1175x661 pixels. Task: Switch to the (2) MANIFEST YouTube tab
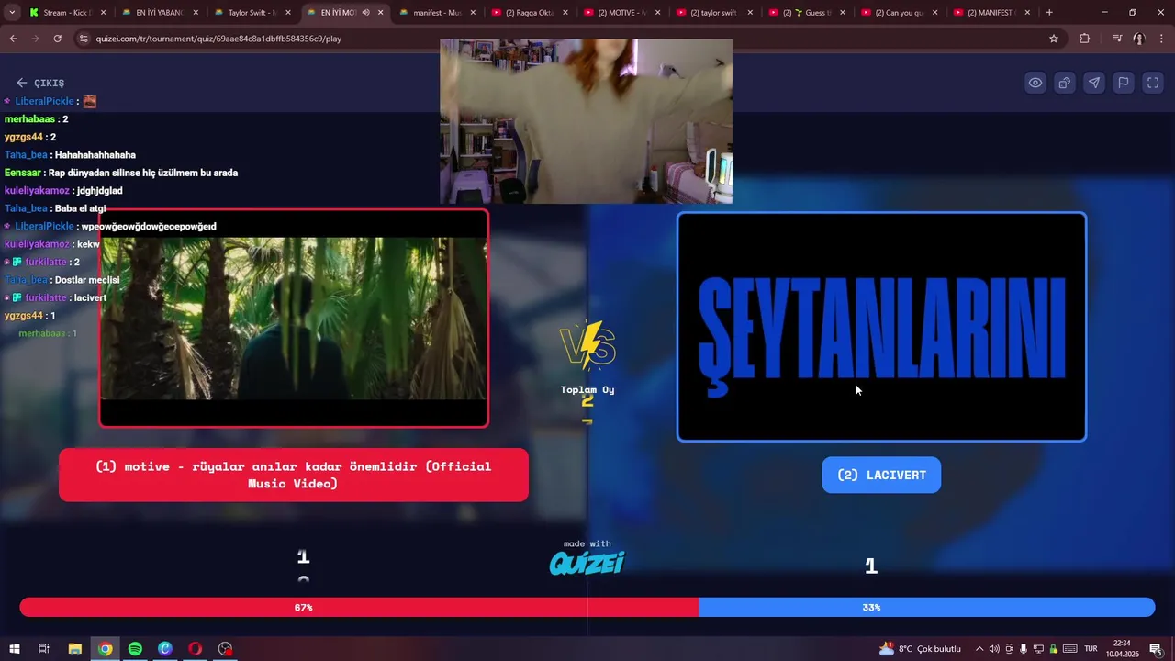click(x=991, y=13)
